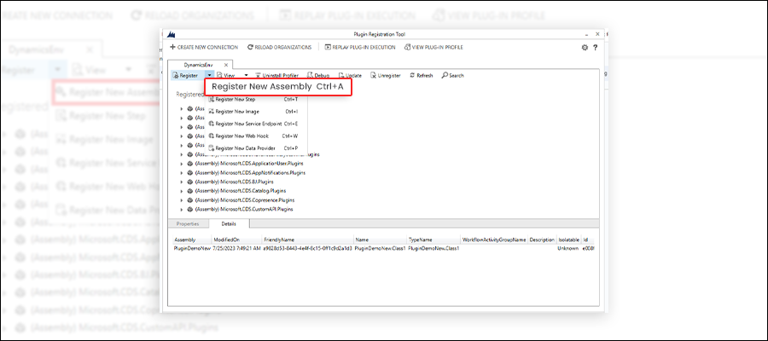Viewport: 768px width, 341px height.
Task: Click assembly icon beside Microsoft.CDS.ApplicationUser.Plugins
Action: [190, 164]
